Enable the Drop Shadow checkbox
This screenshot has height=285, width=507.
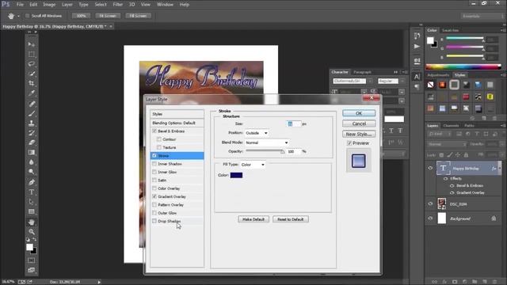coord(154,221)
